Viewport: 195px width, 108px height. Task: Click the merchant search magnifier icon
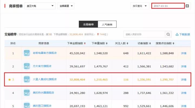pos(168,34)
